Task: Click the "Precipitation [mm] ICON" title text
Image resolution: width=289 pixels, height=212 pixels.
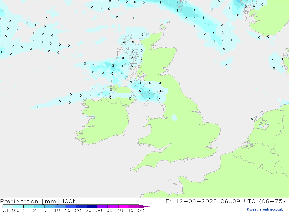Action: 38,201
